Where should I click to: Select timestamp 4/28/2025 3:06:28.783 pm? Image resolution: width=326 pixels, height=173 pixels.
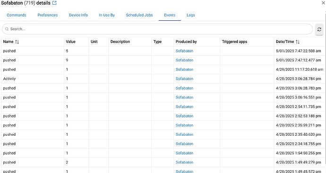pos(298,88)
